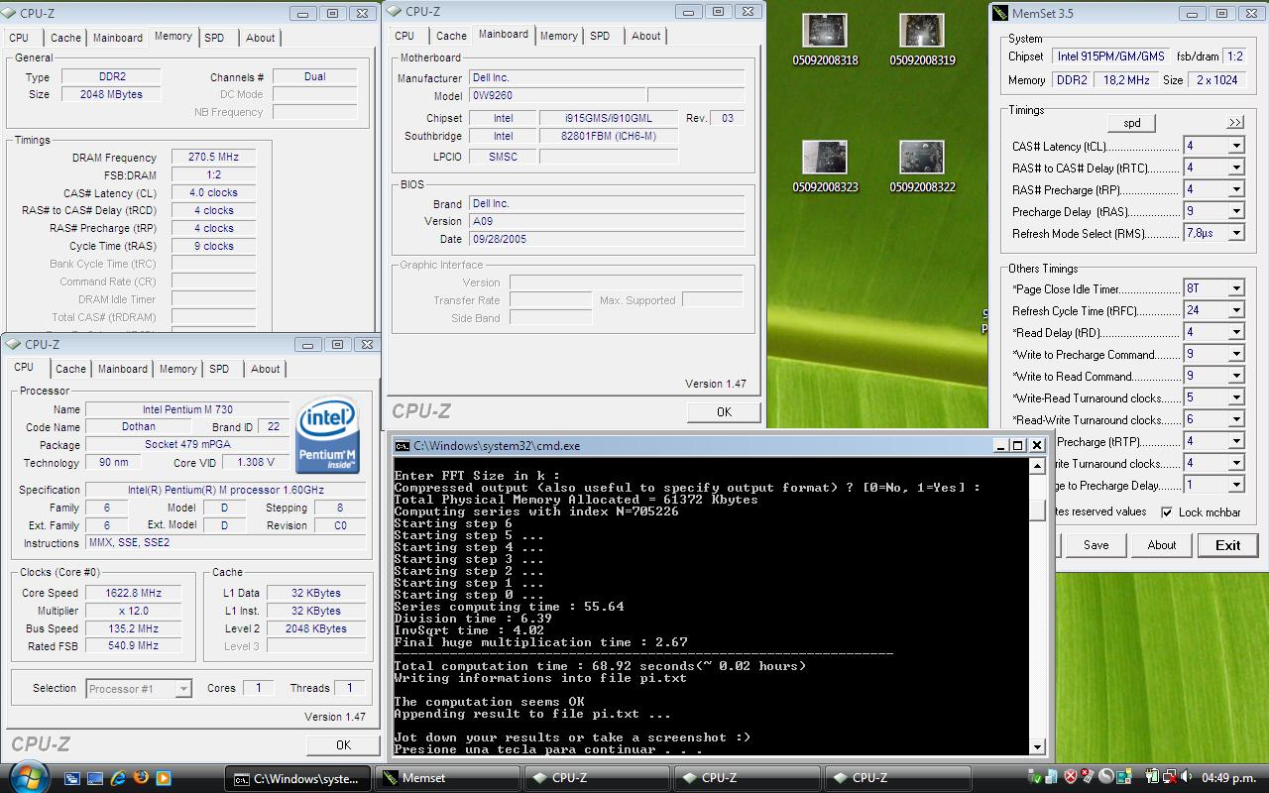The width and height of the screenshot is (1269, 793).
Task: Launch Firefox from quick launch
Action: point(140,778)
